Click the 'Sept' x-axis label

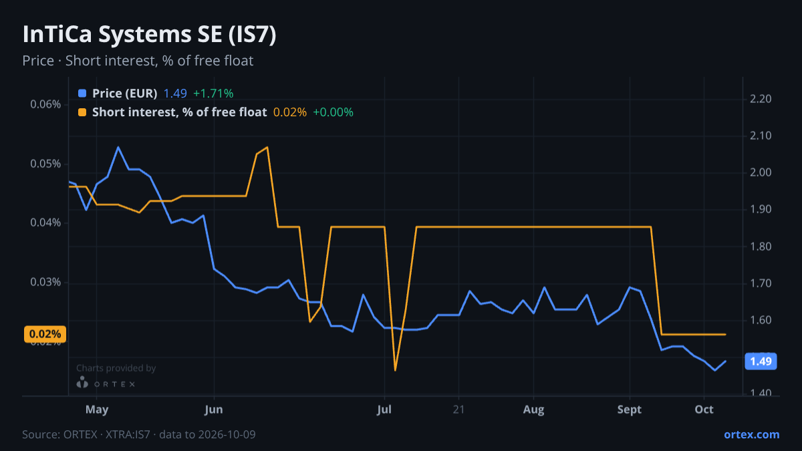(x=629, y=409)
